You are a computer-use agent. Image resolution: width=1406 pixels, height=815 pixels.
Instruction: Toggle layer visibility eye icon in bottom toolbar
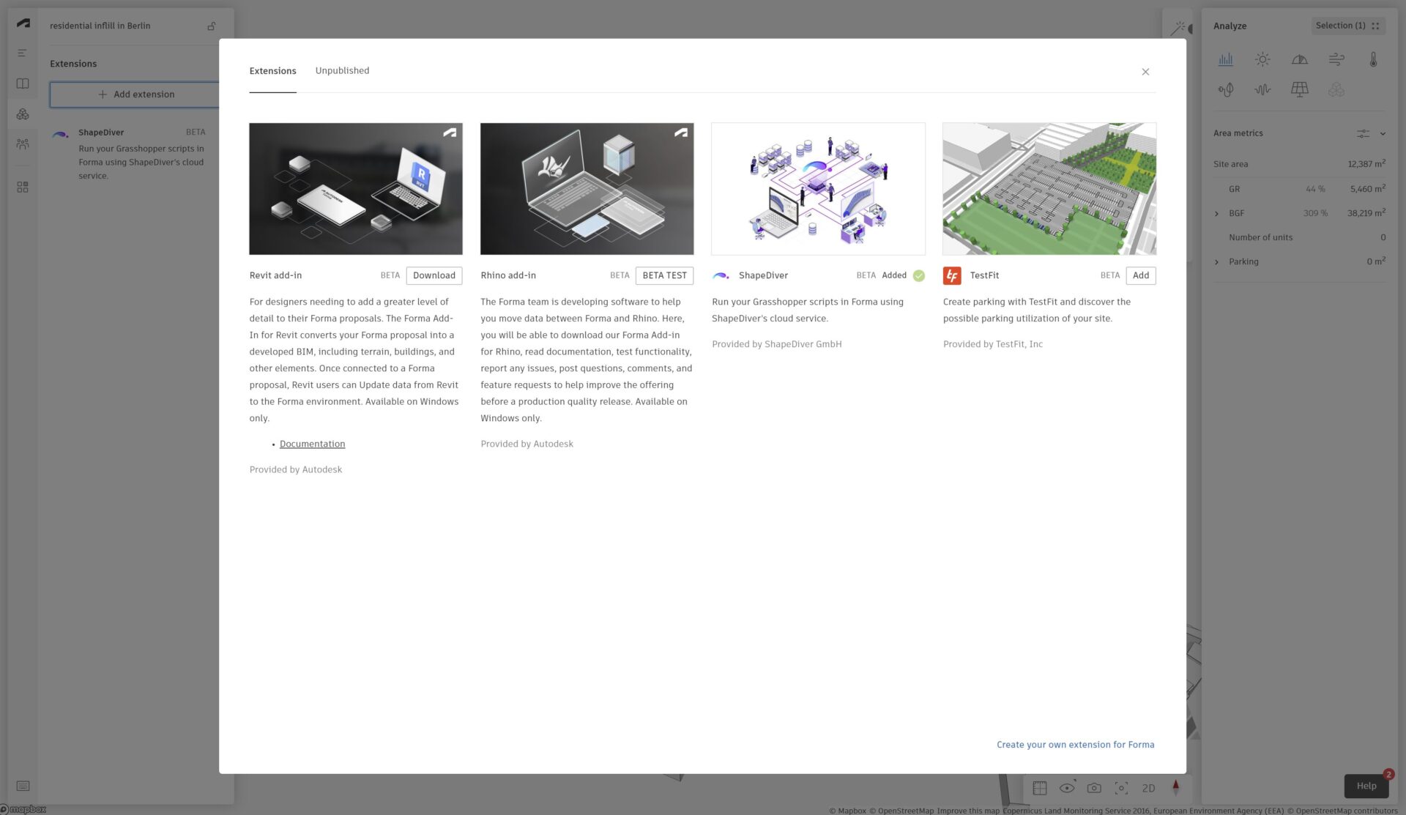[1067, 788]
